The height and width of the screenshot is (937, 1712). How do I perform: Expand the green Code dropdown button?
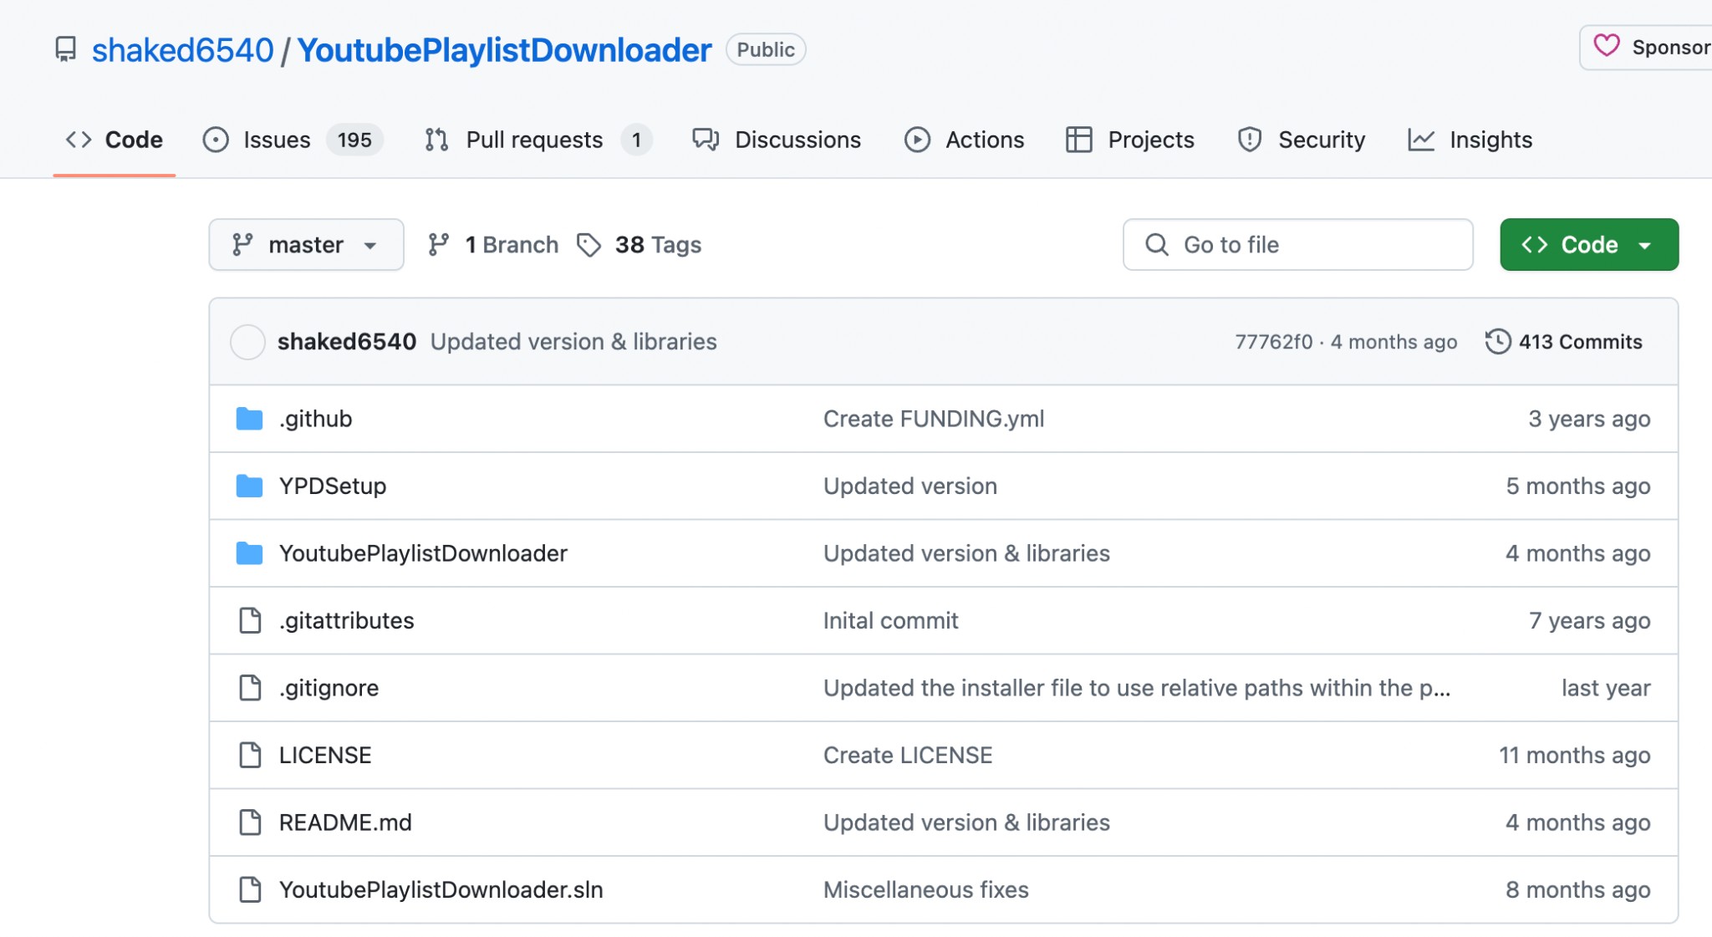(x=1589, y=244)
